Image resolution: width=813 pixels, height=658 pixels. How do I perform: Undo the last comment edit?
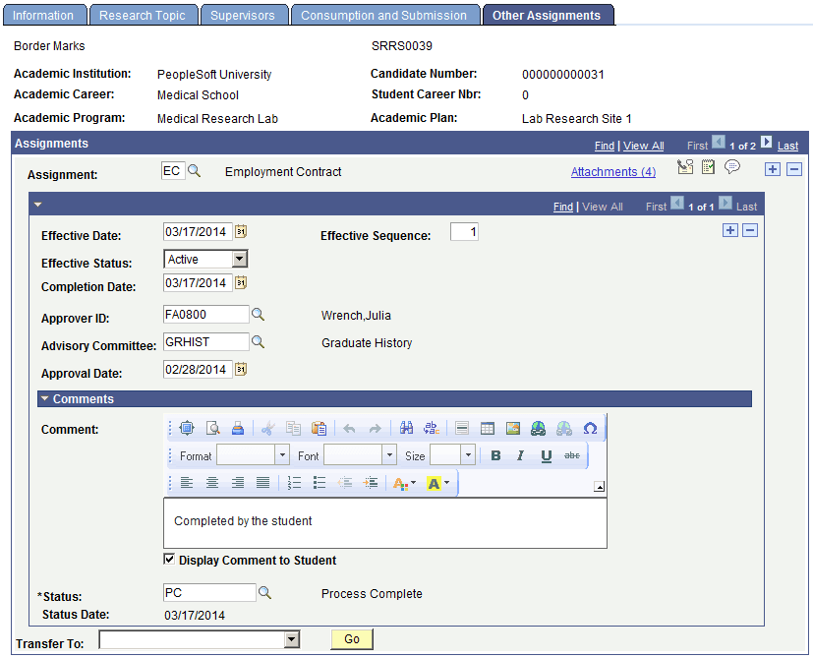pyautogui.click(x=350, y=427)
